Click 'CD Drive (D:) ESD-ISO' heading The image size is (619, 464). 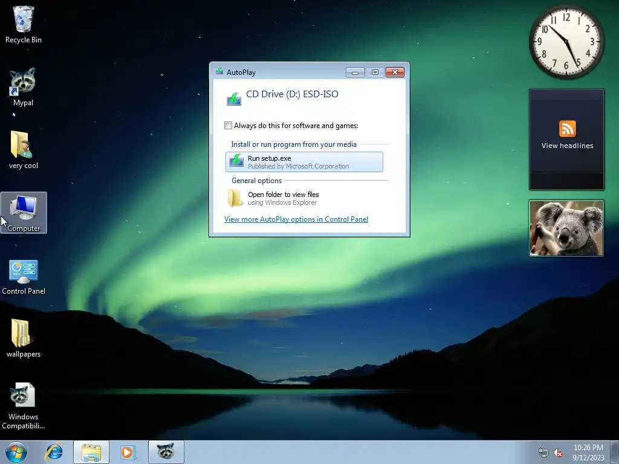tap(292, 94)
